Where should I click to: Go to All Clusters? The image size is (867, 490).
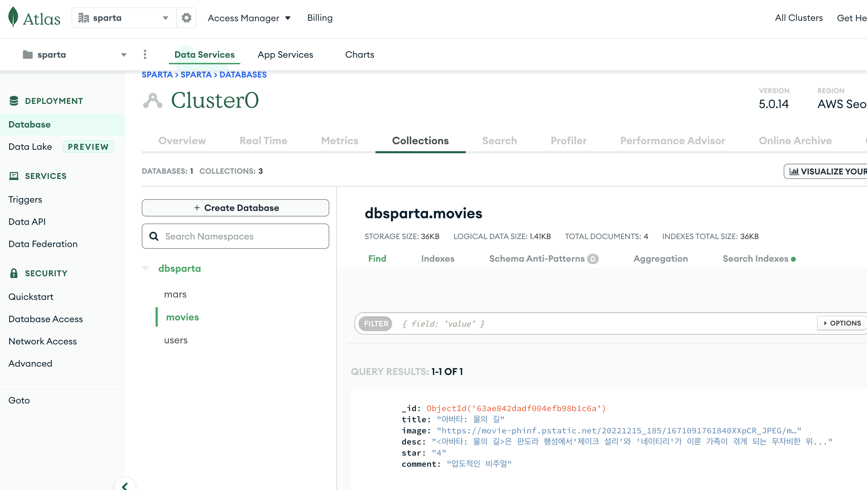coord(799,18)
